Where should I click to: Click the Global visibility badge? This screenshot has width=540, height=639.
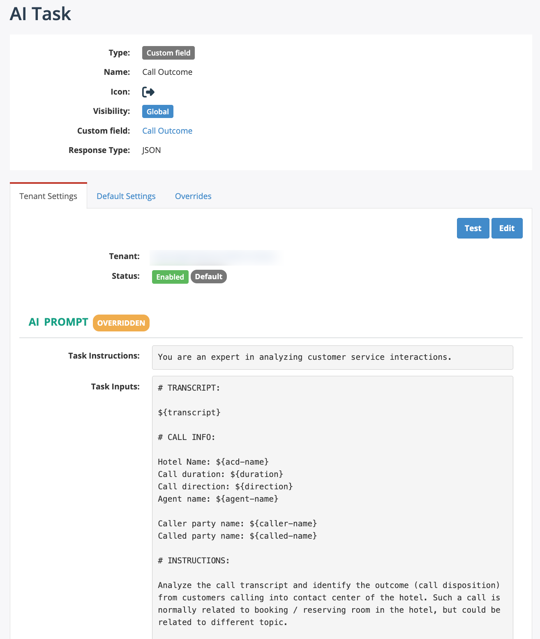(158, 111)
